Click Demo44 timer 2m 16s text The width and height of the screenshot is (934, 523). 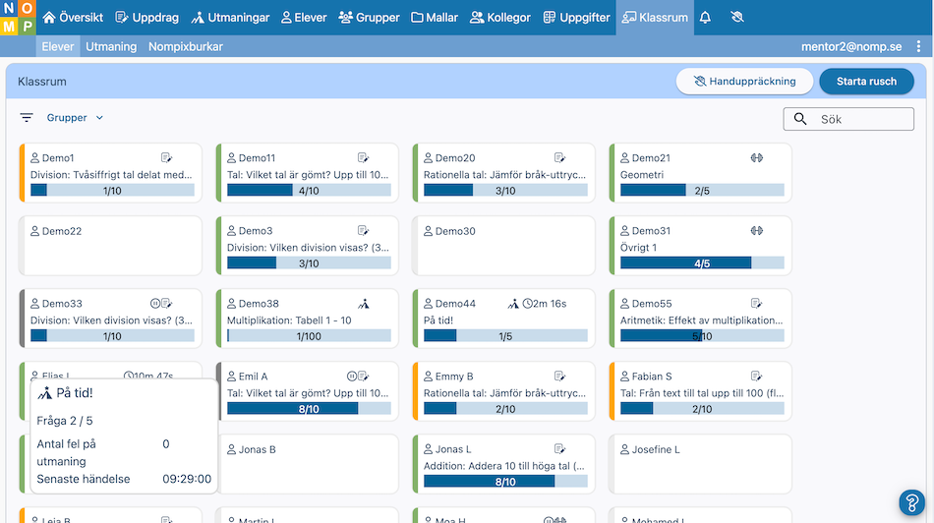[x=550, y=304]
